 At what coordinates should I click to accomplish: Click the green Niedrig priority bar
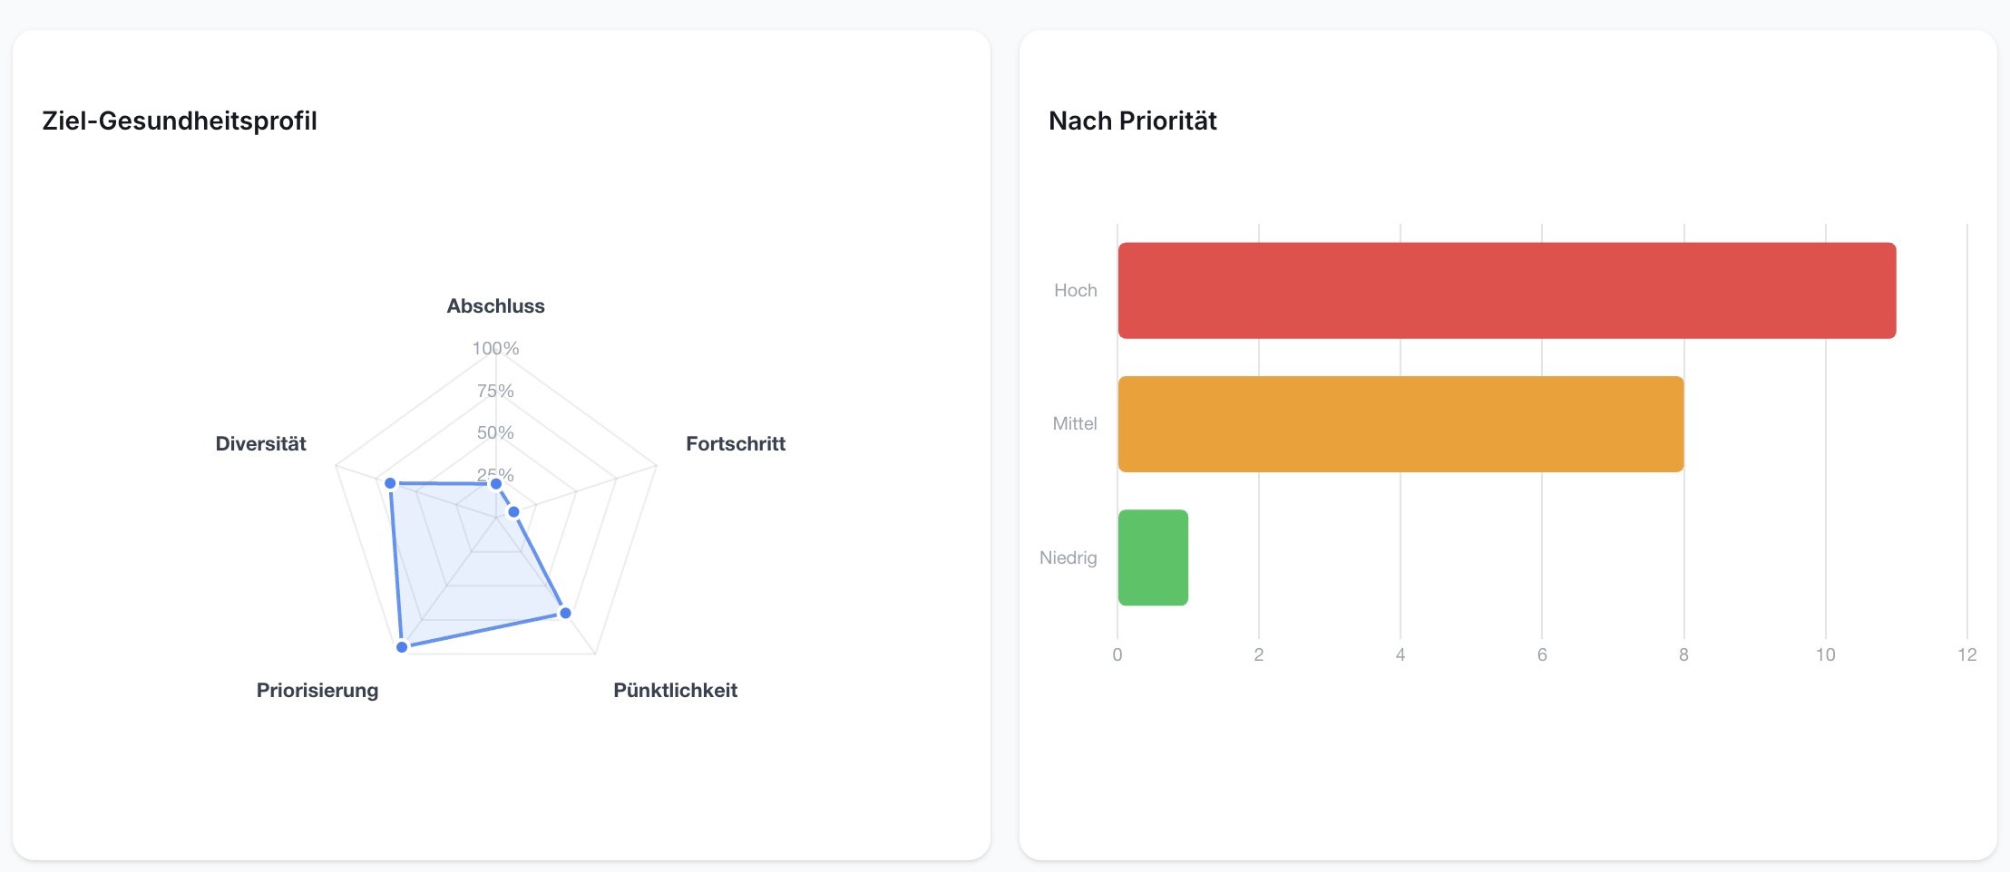click(1153, 557)
